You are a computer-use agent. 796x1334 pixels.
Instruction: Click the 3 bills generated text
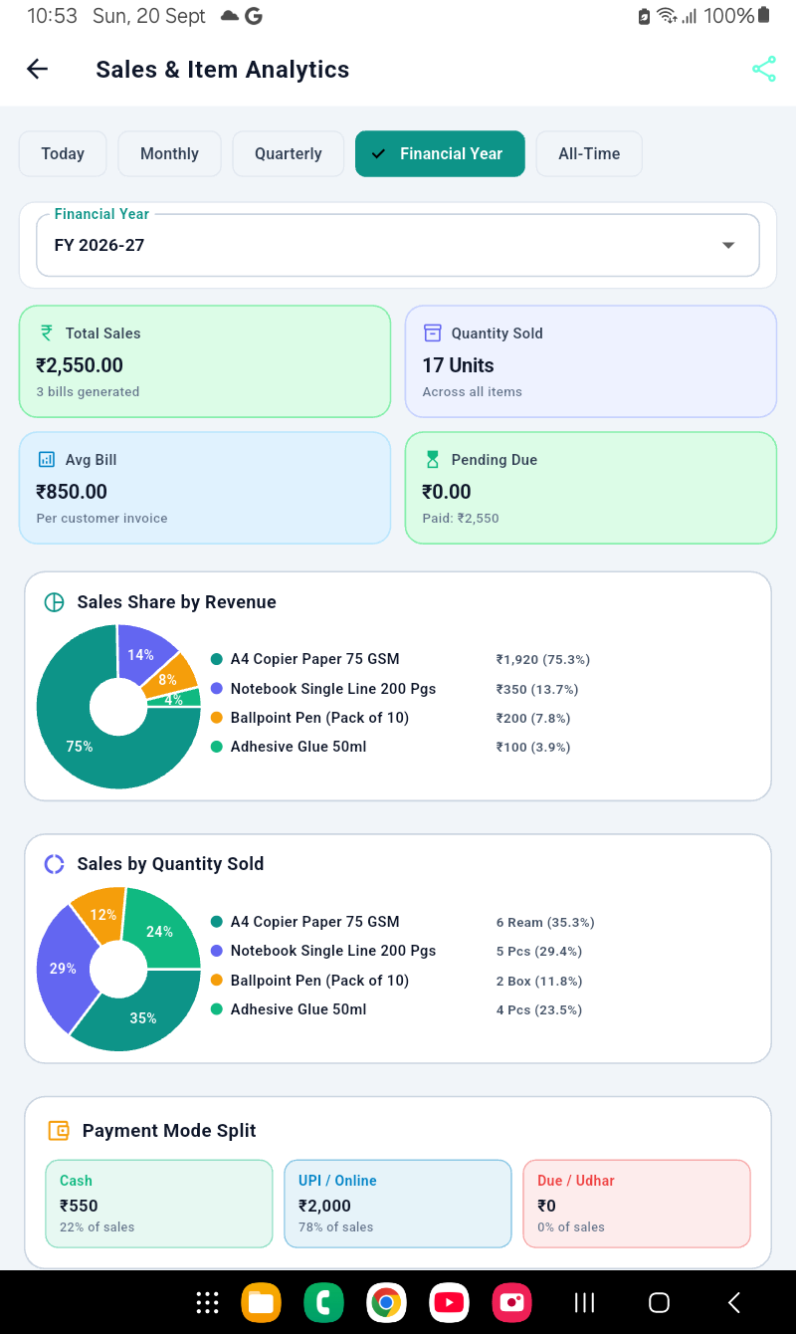[88, 391]
